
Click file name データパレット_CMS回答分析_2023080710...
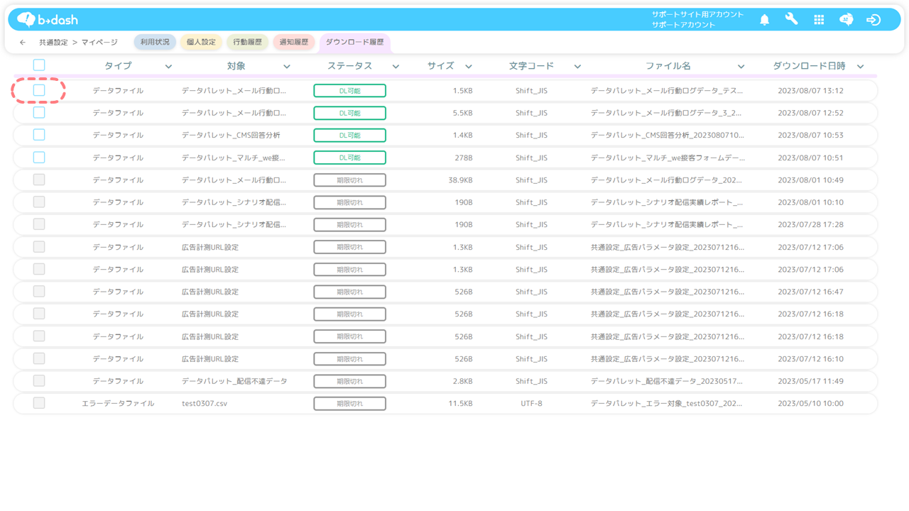pos(668,135)
